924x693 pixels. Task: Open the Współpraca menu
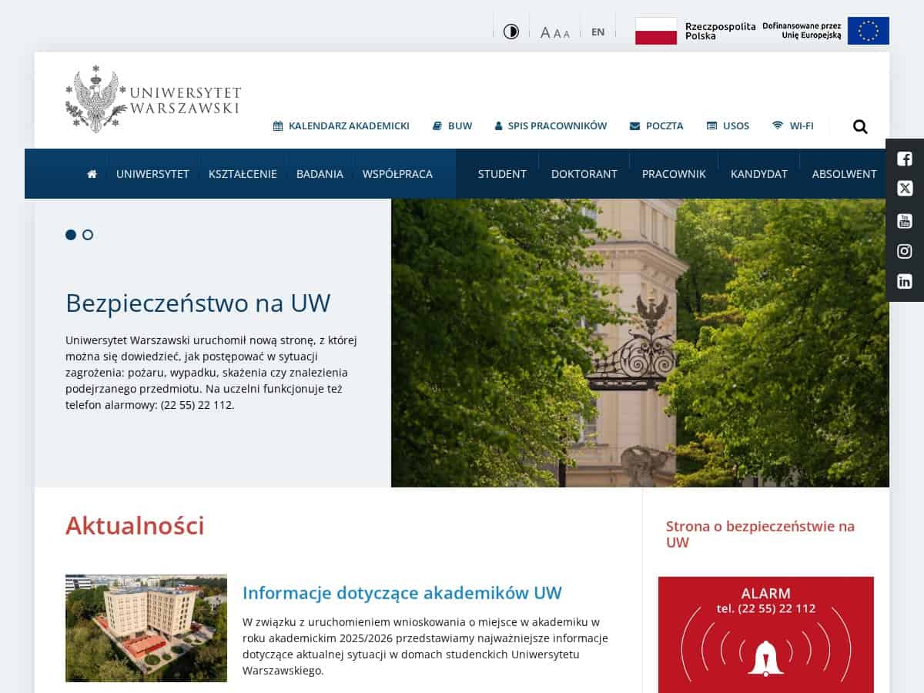coord(397,174)
